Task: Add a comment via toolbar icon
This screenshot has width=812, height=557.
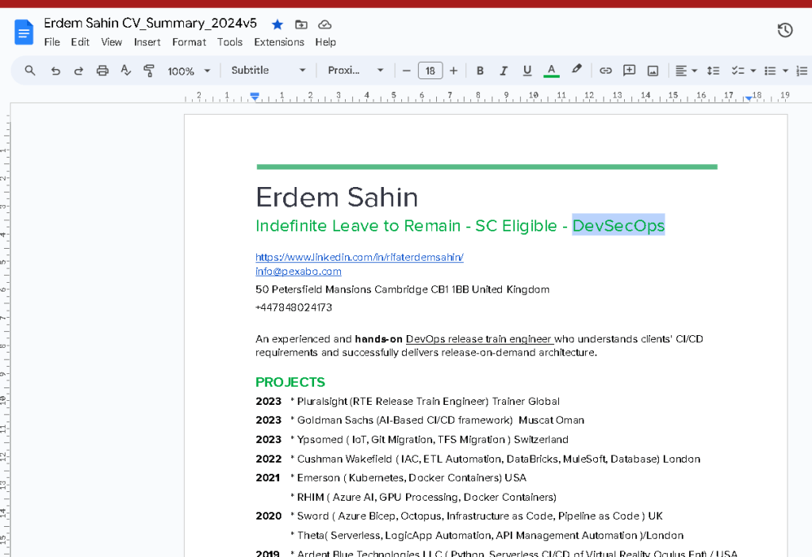Action: (x=629, y=71)
